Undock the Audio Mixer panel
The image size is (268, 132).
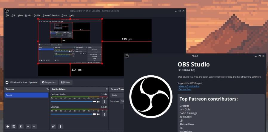click(107, 89)
